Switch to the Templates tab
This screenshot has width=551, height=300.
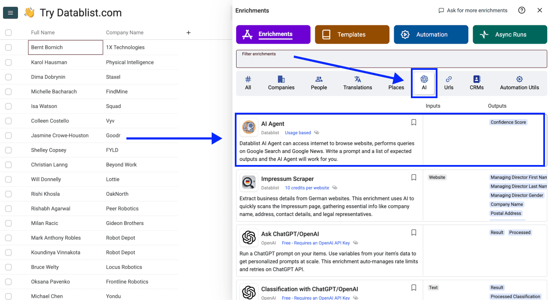coord(352,34)
